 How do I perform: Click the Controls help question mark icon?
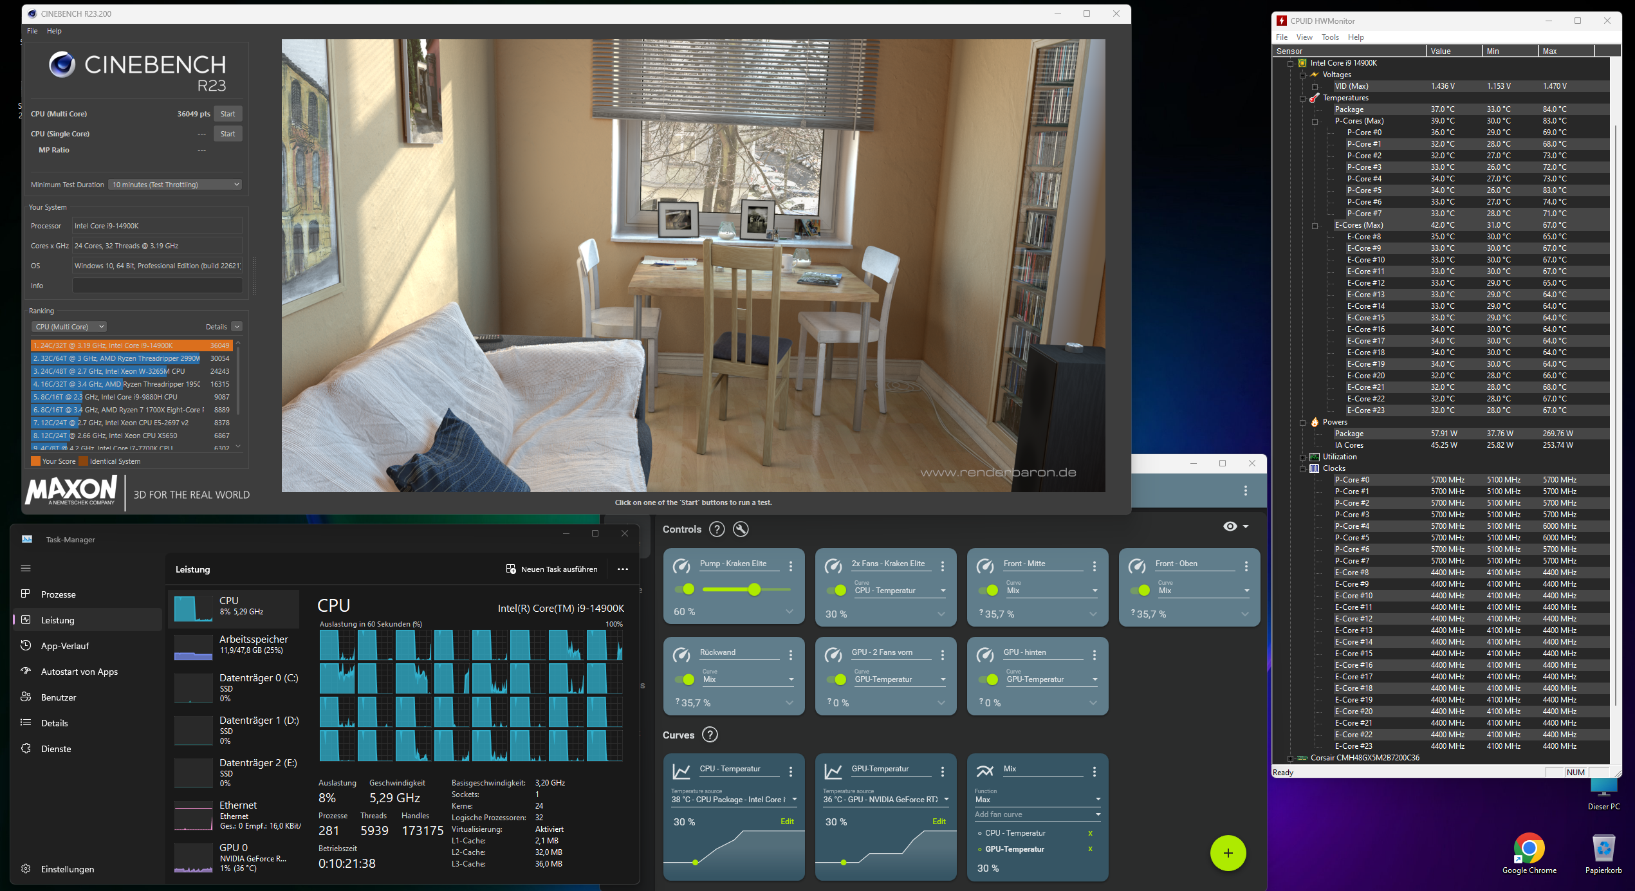[716, 529]
